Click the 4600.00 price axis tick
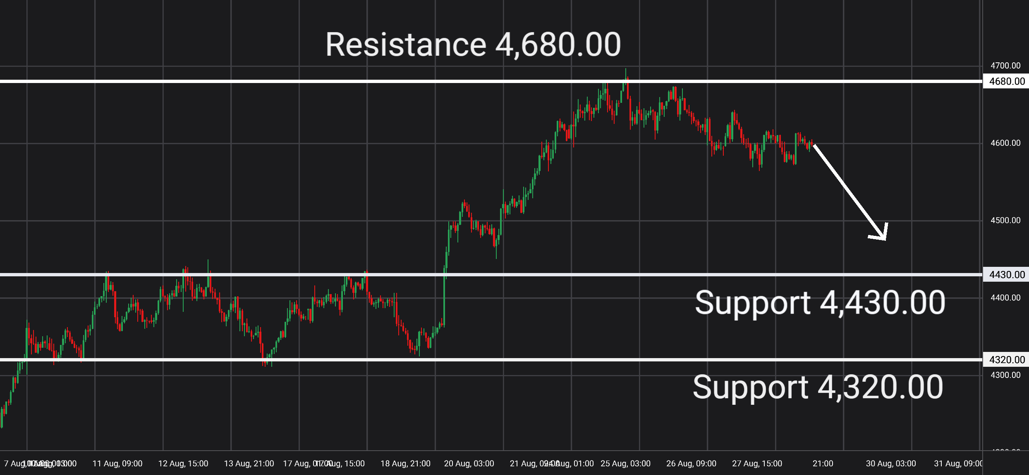1029x475 pixels. click(1005, 143)
